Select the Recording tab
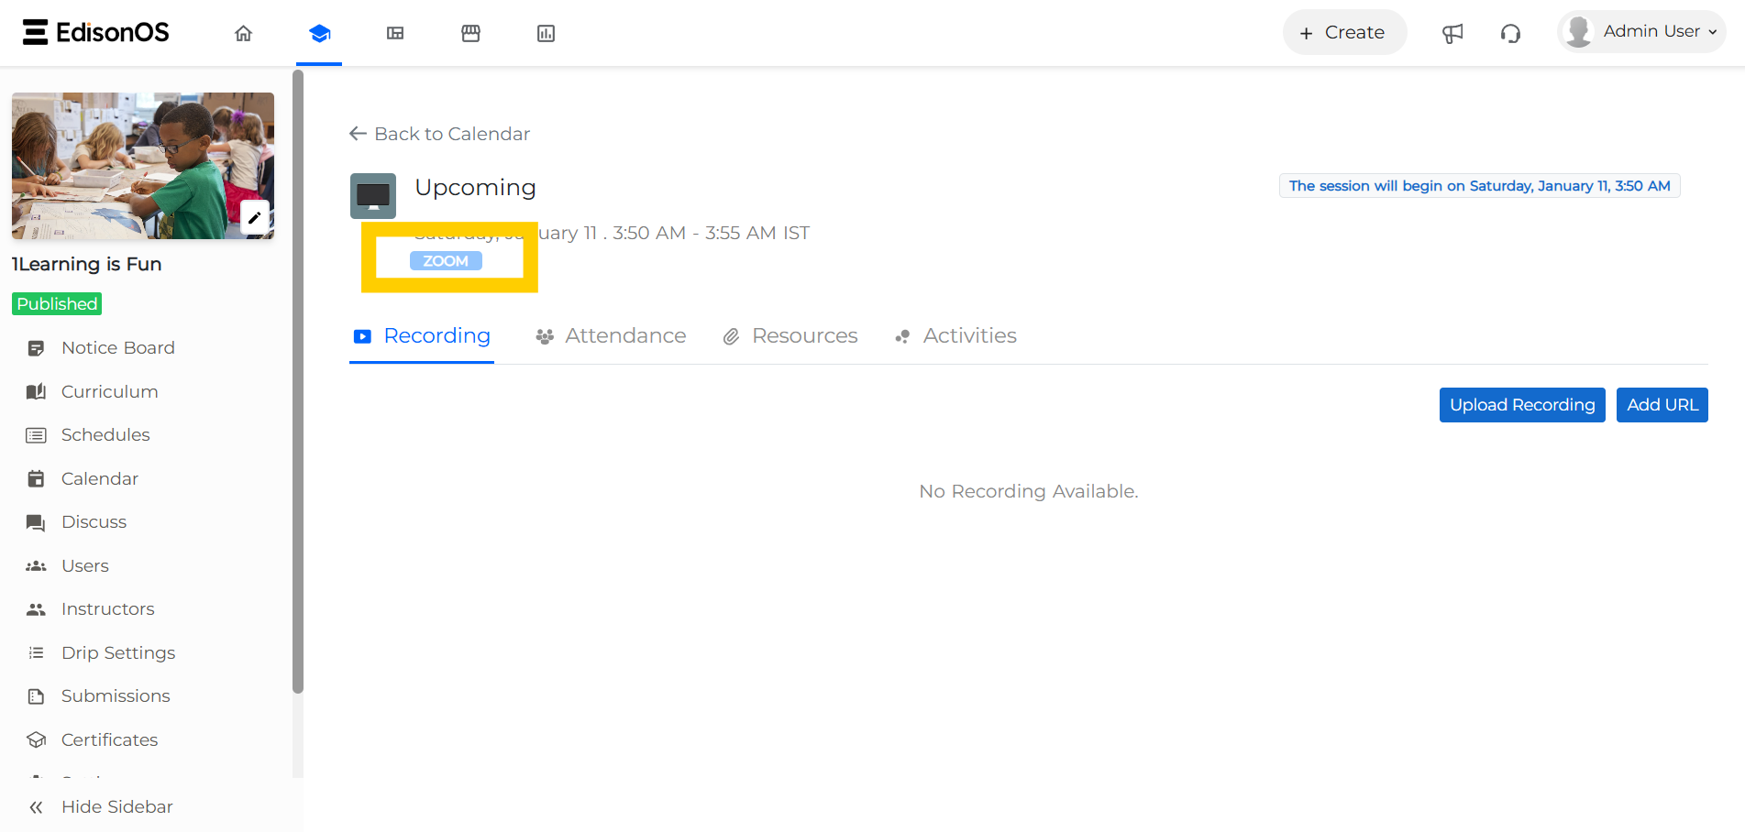1745x832 pixels. (422, 336)
